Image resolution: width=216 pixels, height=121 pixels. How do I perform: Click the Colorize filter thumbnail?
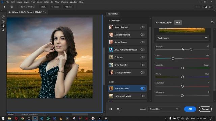coord(111,57)
